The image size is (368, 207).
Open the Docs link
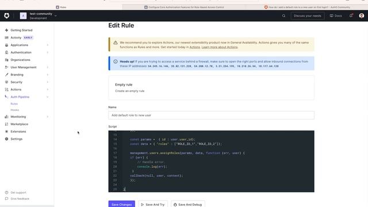pos(336,16)
